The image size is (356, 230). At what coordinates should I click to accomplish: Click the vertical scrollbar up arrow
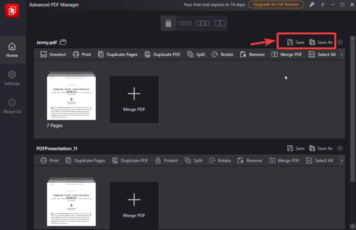click(x=353, y=39)
